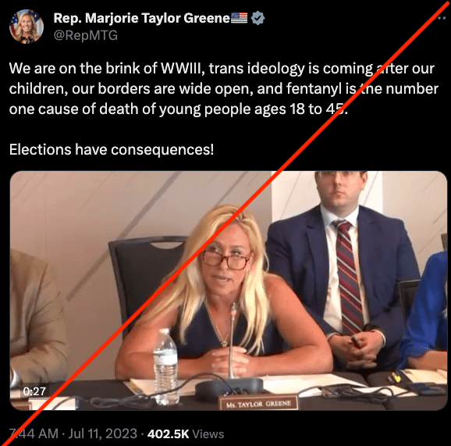Open the profile avatar photo
Screen dimensions: 451x446
pyautogui.click(x=27, y=27)
